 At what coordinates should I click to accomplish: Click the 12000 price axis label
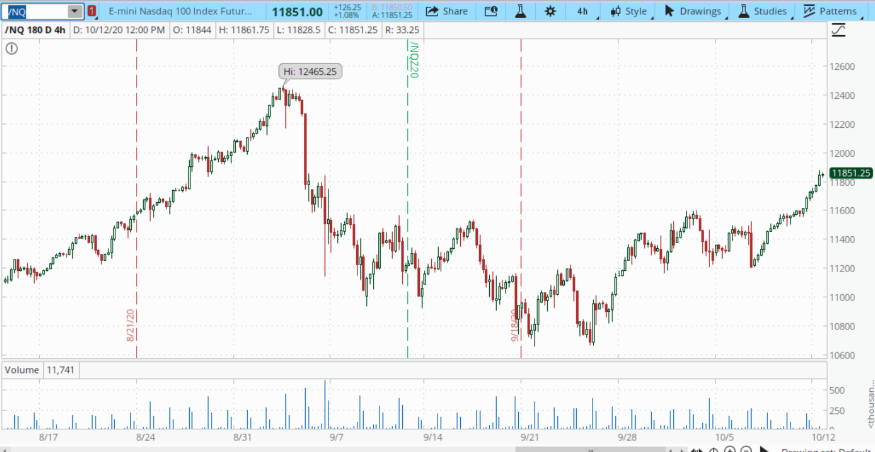point(842,153)
